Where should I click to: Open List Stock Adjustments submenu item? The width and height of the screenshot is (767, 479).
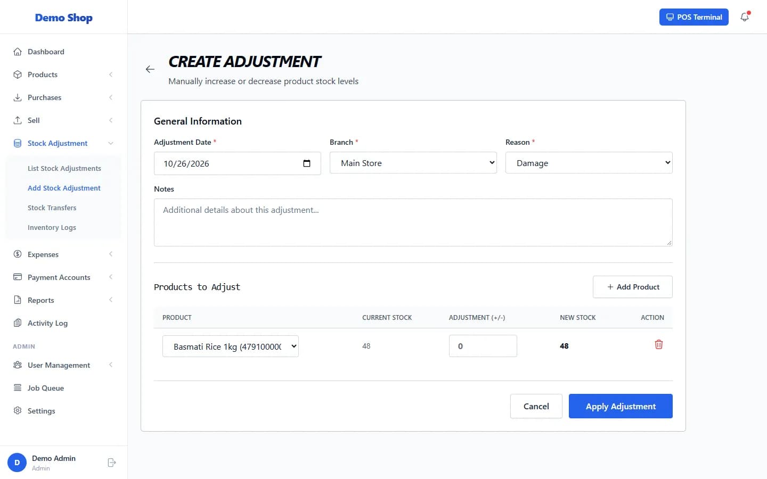coord(64,168)
